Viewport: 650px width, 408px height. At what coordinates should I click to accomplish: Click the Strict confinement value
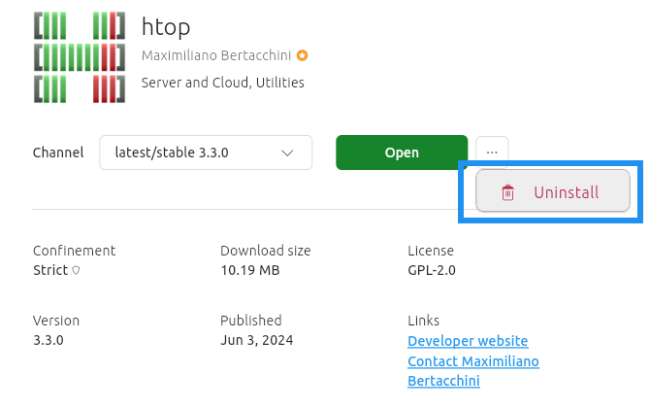(x=50, y=271)
